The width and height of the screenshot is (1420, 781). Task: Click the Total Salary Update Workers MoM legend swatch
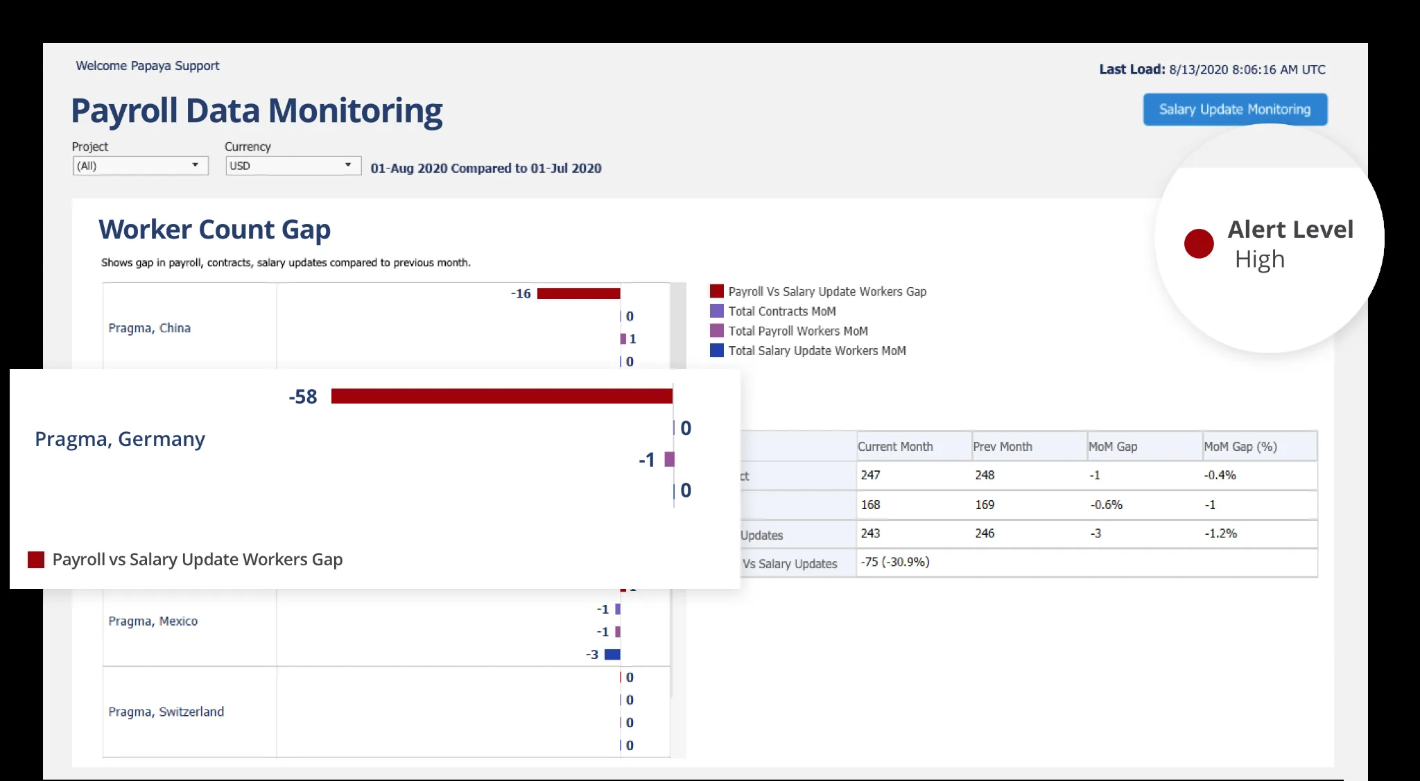(x=717, y=350)
